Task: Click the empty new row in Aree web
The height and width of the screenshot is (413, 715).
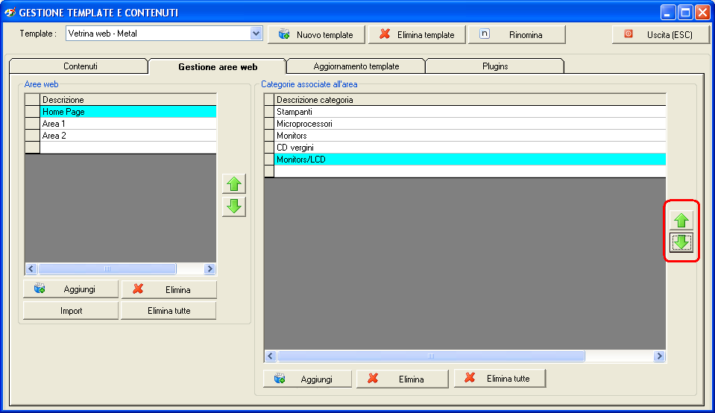Action: point(128,148)
